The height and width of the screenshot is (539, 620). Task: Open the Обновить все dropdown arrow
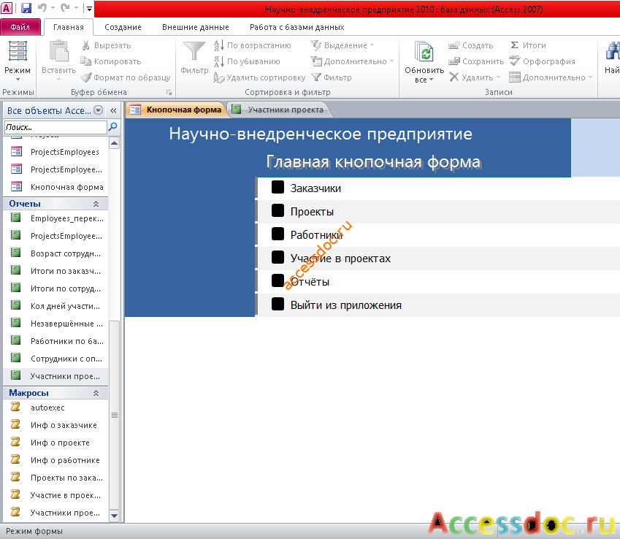pos(431,80)
